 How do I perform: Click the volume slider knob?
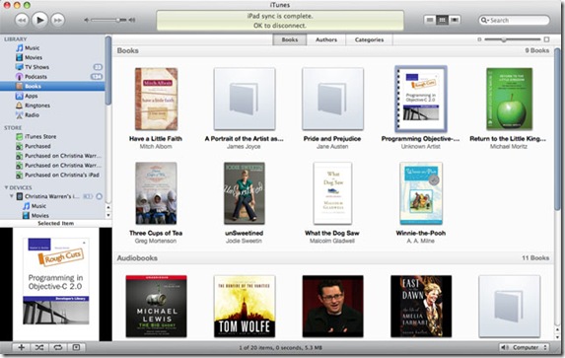(118, 20)
